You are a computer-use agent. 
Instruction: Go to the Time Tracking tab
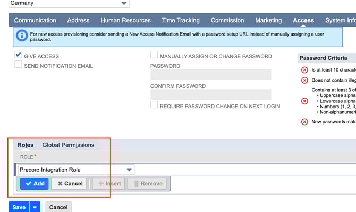[x=181, y=21]
